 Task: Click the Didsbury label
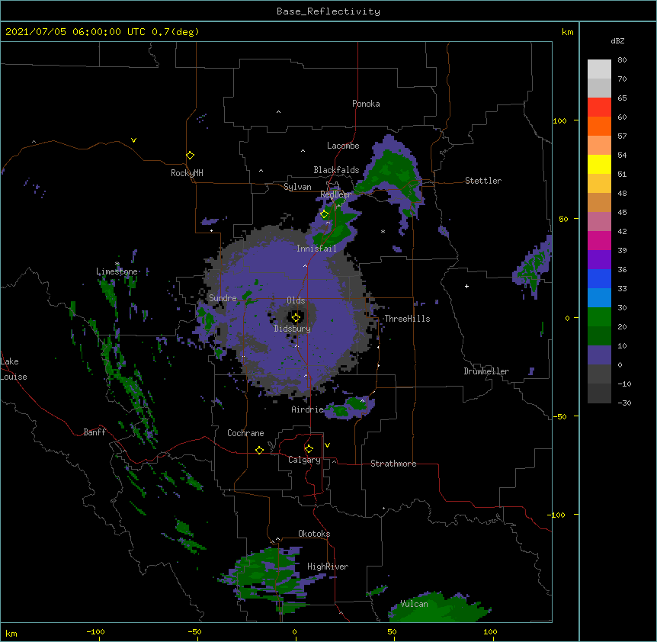coord(293,329)
